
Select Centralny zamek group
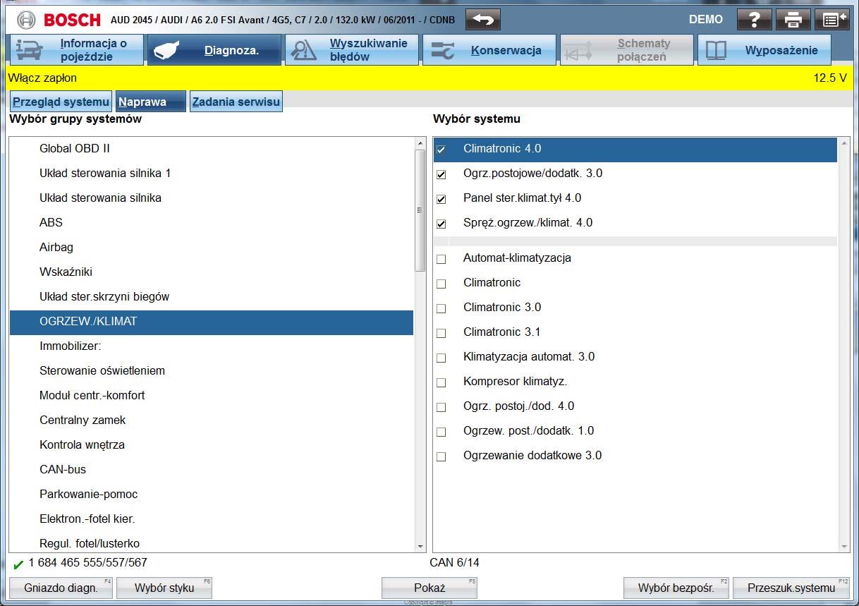tap(212, 420)
